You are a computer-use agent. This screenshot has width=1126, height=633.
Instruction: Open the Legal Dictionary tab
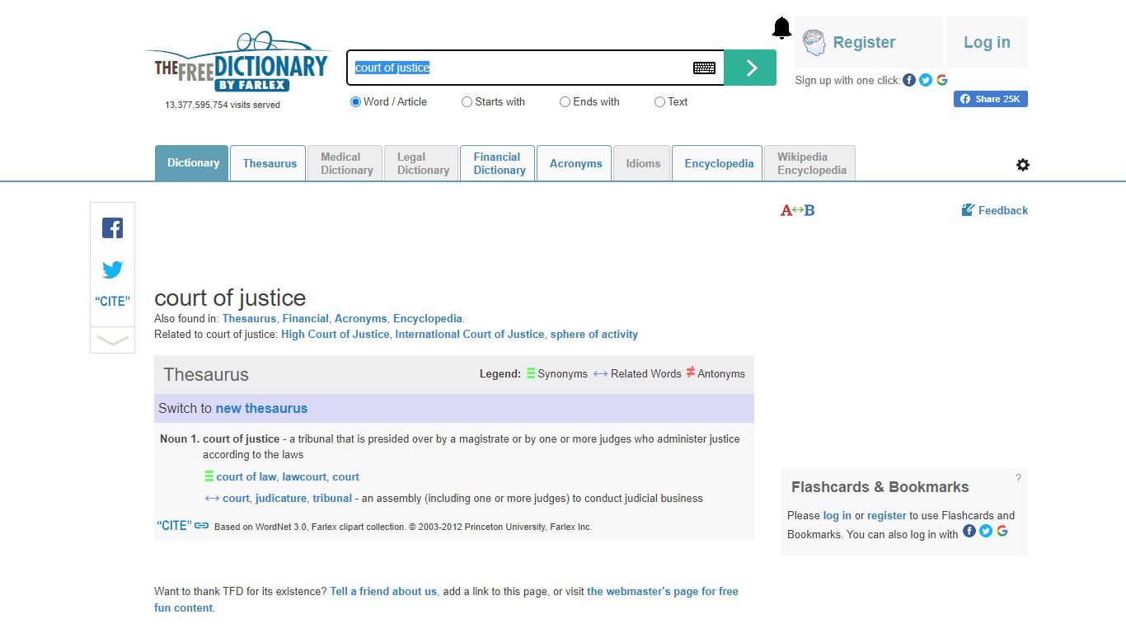pos(422,163)
